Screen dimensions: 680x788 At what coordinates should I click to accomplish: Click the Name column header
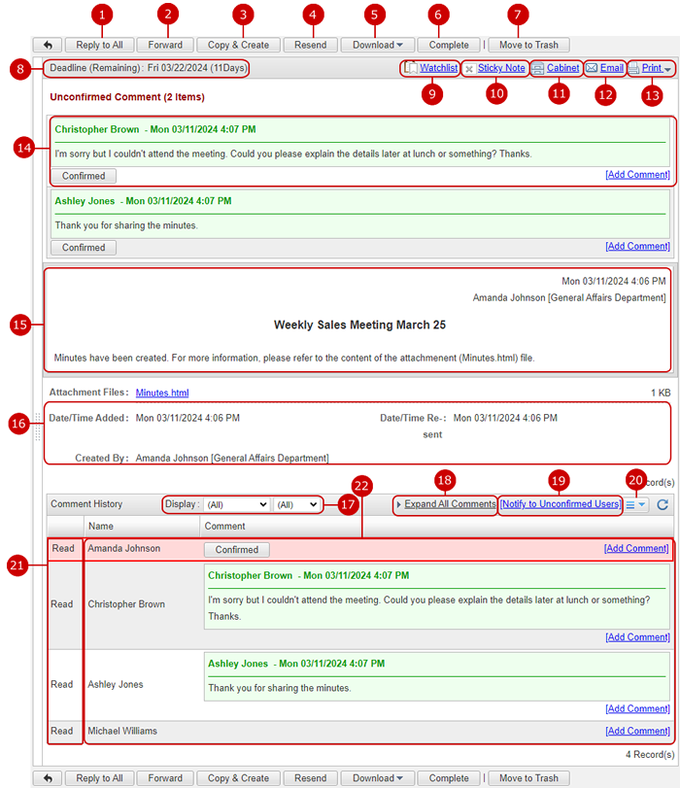coord(142,527)
